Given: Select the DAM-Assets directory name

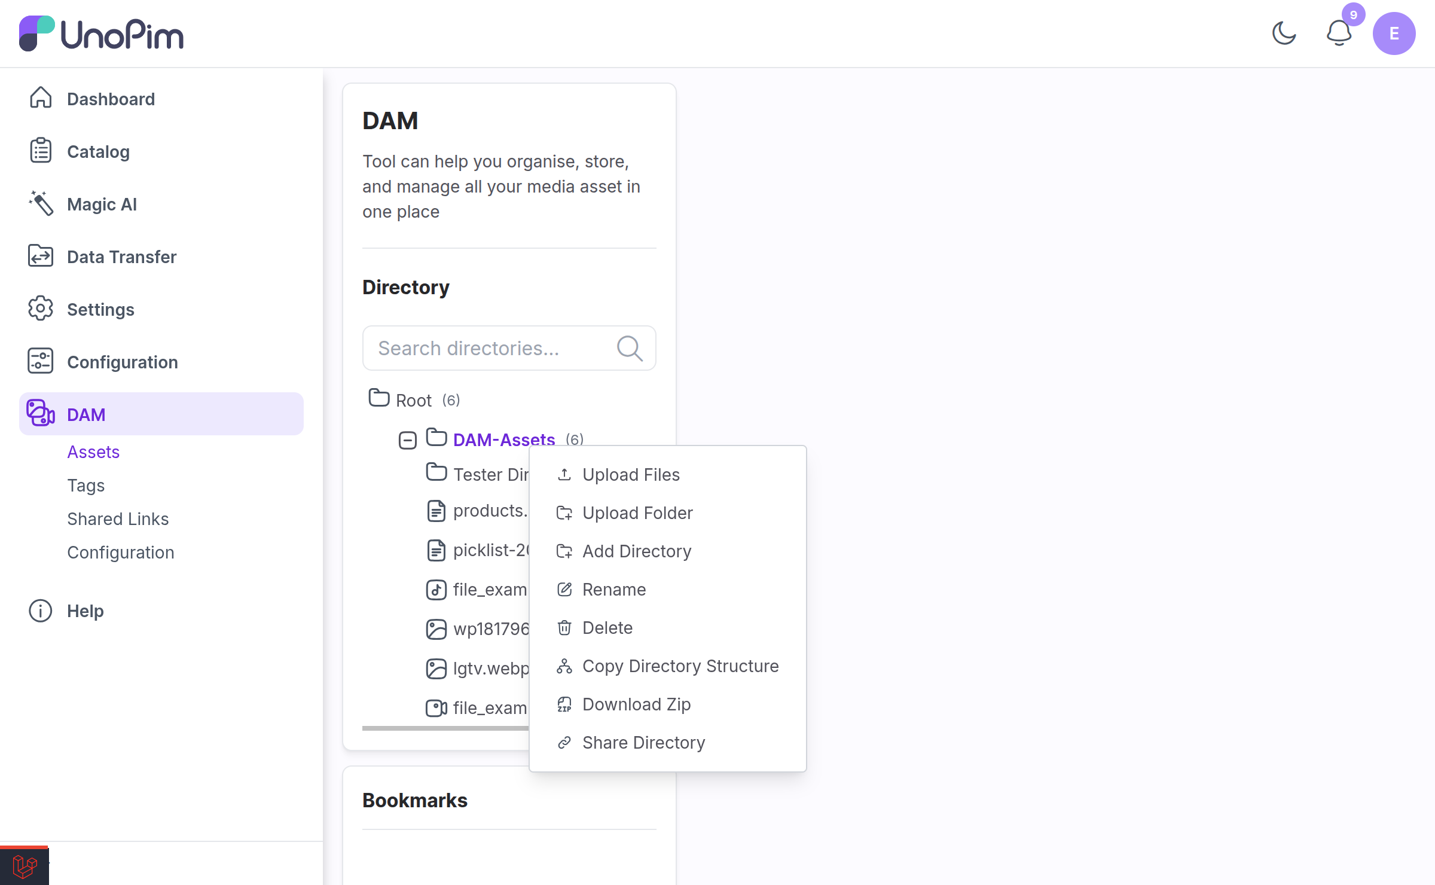Looking at the screenshot, I should click(x=504, y=440).
